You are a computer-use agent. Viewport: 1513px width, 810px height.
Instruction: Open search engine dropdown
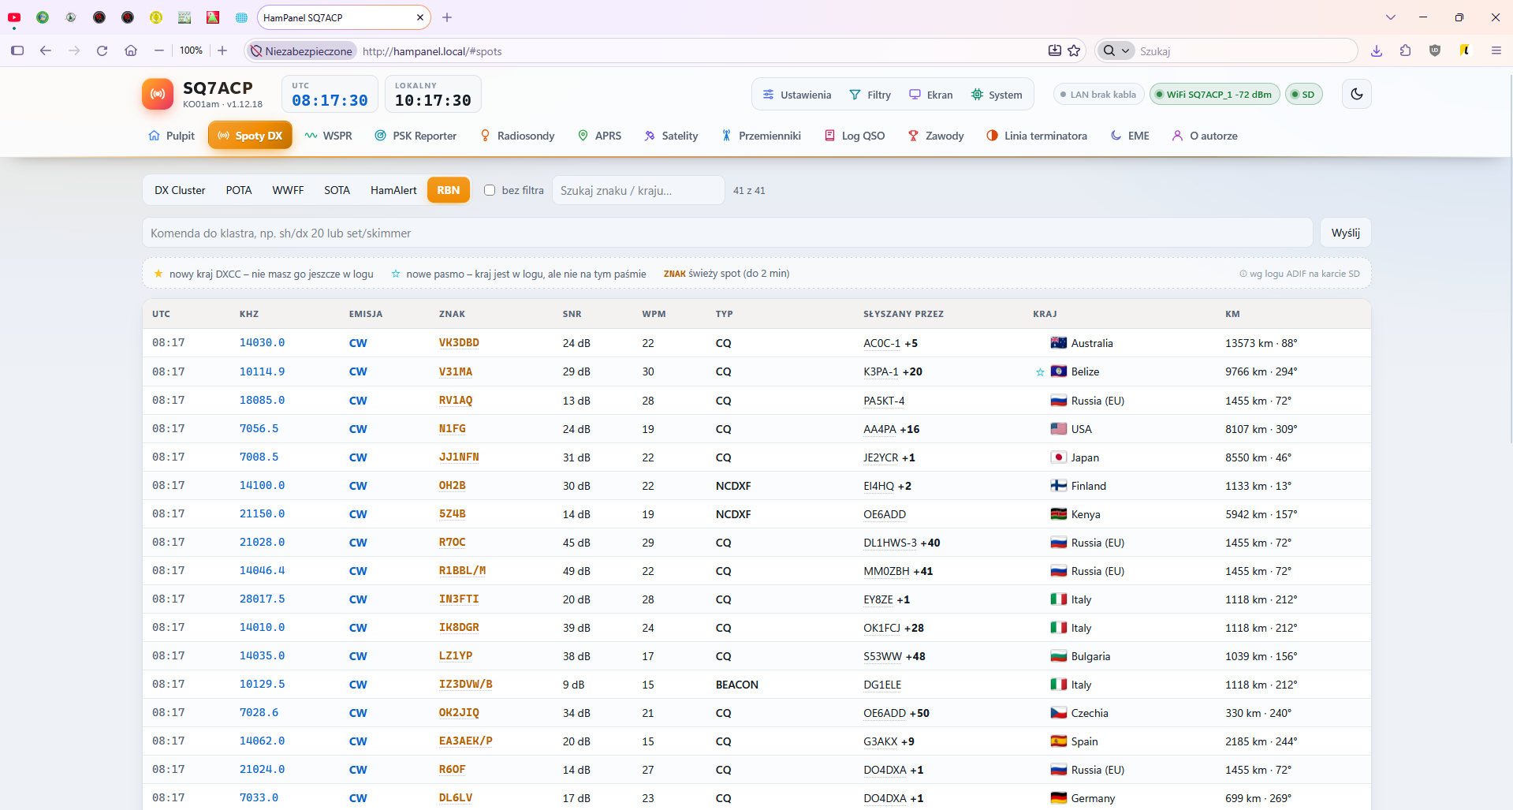(1116, 50)
